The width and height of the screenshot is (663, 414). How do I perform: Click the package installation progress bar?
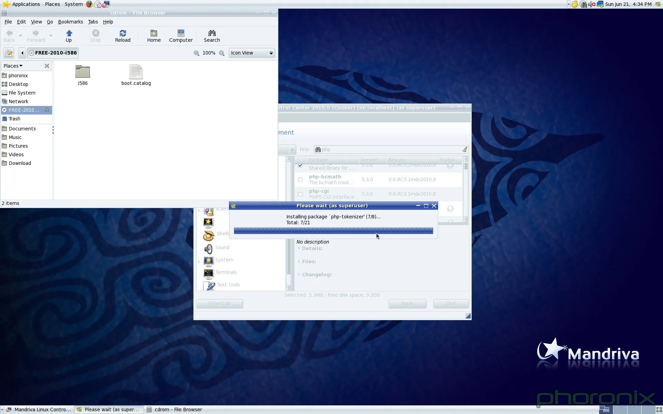pyautogui.click(x=333, y=231)
